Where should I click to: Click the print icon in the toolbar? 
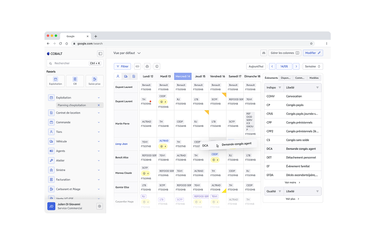(147, 67)
